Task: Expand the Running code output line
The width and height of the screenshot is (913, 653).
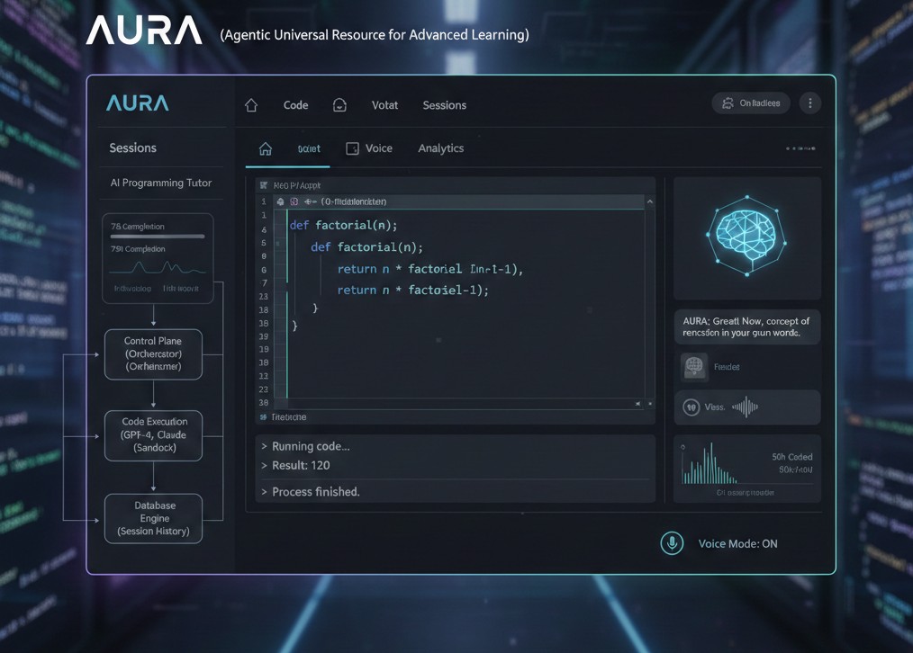Action: point(306,446)
